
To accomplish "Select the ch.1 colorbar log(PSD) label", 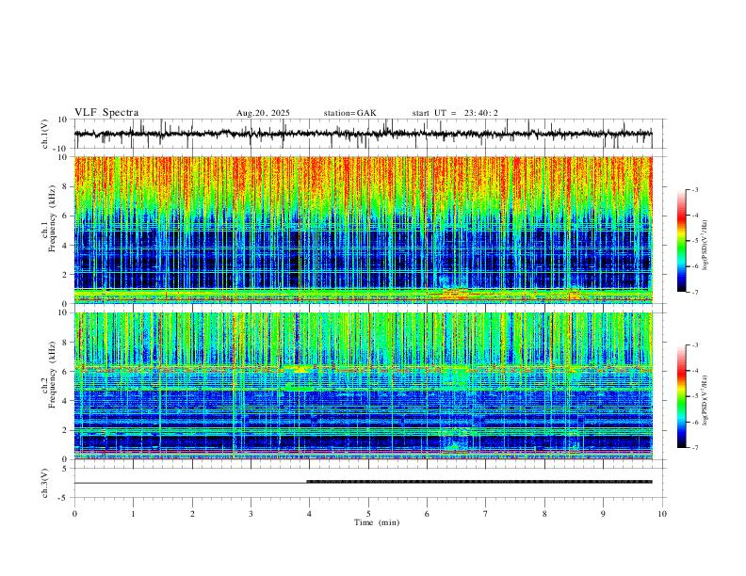I will click(705, 246).
